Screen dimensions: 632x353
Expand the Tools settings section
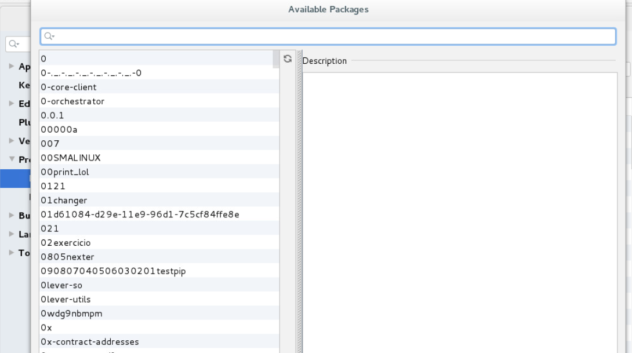click(10, 253)
